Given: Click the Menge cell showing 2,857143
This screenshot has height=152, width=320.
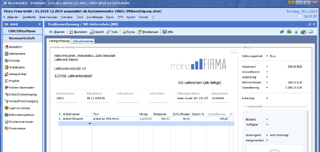Looking at the screenshot, I should pyautogui.click(x=145, y=119).
